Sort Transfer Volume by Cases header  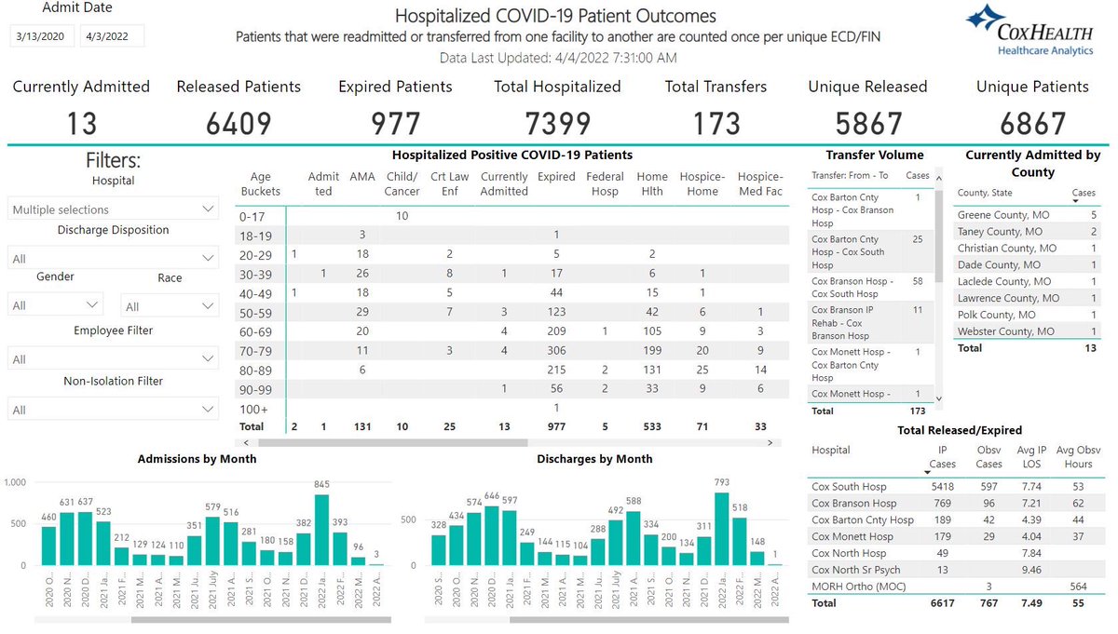point(917,175)
